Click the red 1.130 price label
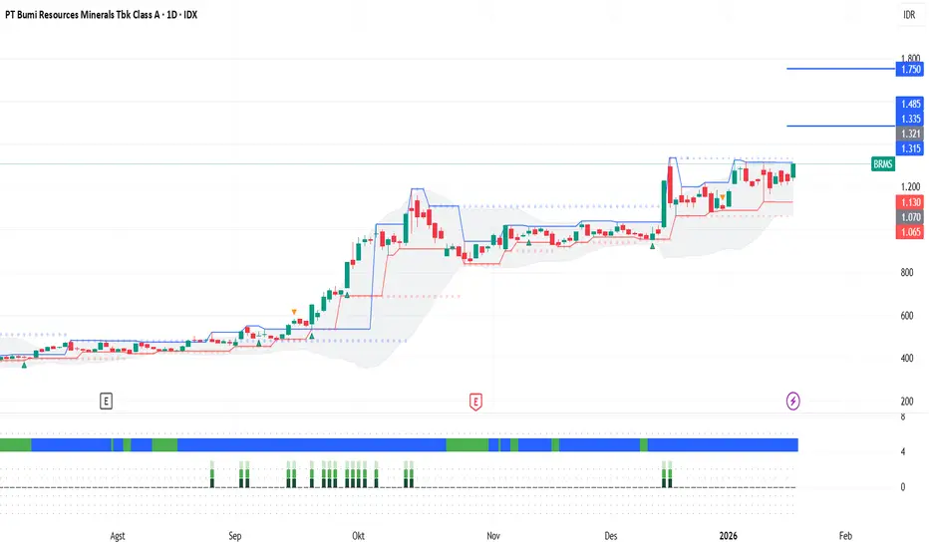The height and width of the screenshot is (548, 929). (911, 202)
